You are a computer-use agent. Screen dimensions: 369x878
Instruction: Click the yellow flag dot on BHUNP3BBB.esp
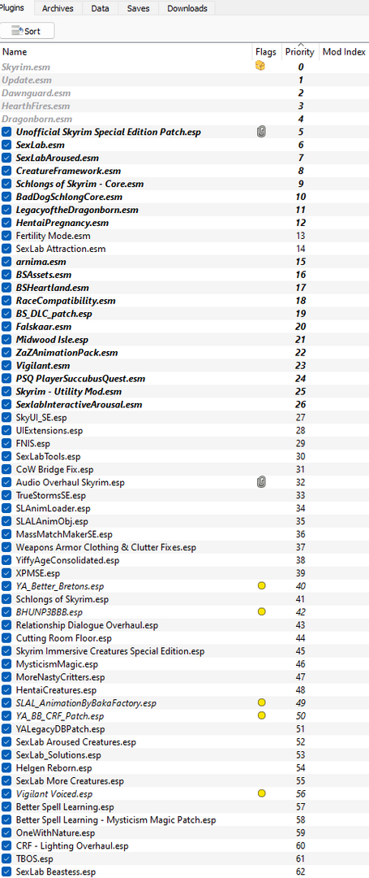coord(260,612)
